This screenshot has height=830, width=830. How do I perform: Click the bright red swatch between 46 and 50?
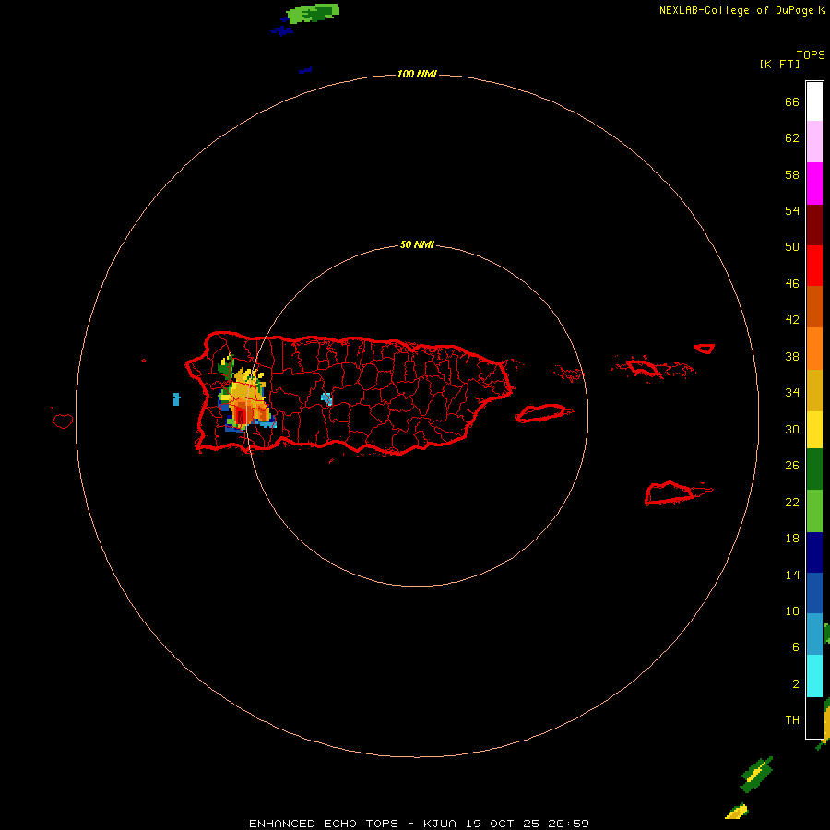click(x=814, y=266)
